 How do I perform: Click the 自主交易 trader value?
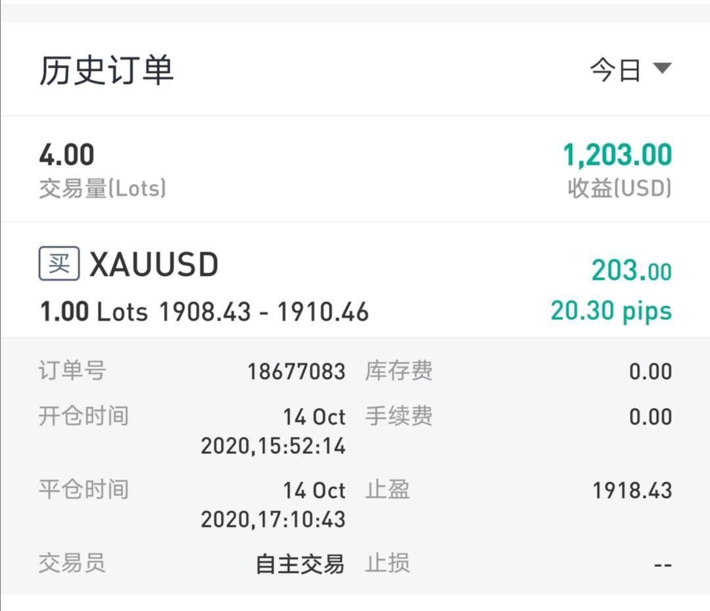coord(300,564)
